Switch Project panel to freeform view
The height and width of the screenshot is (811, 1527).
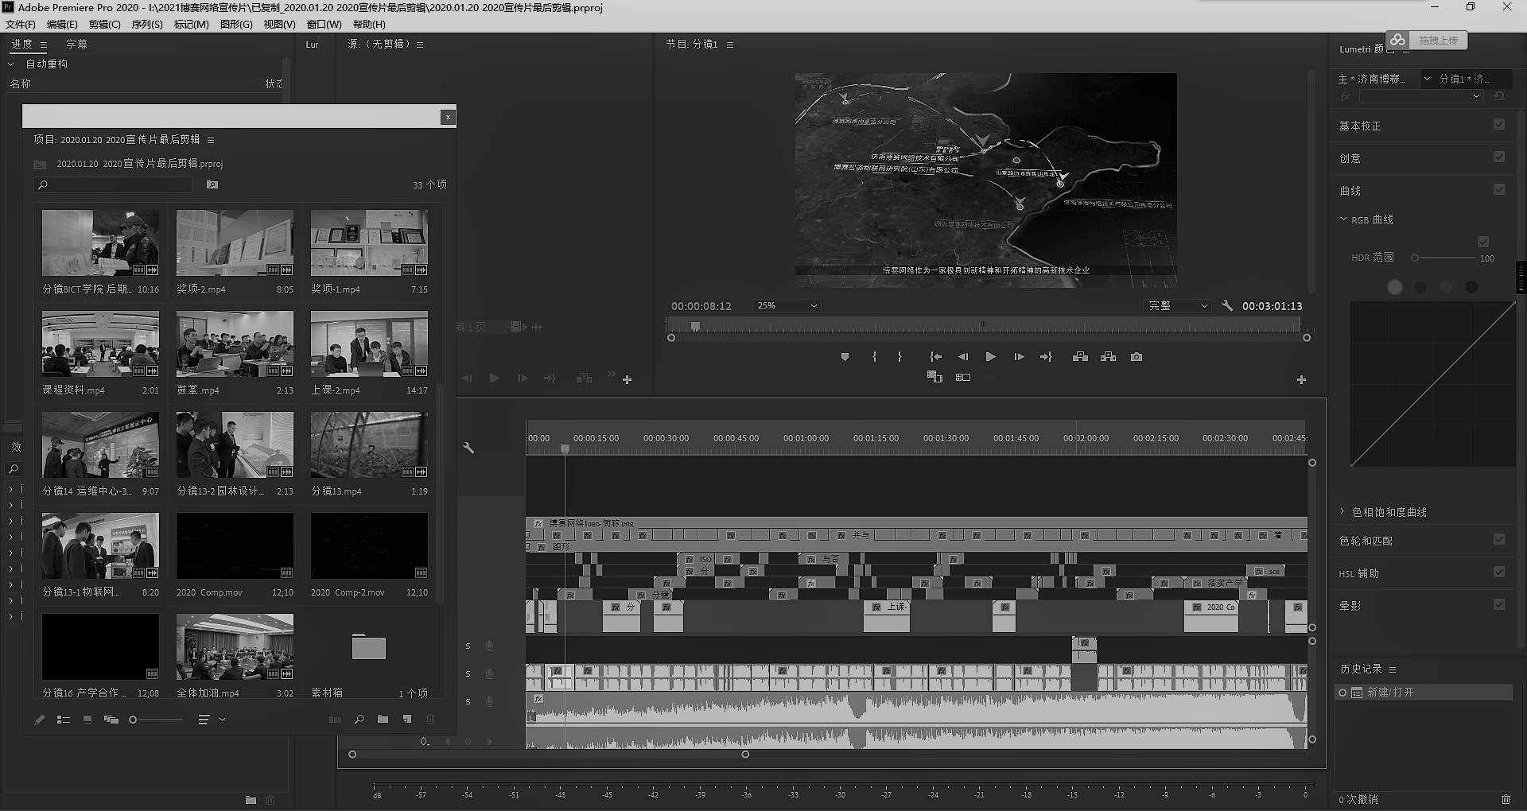[111, 720]
